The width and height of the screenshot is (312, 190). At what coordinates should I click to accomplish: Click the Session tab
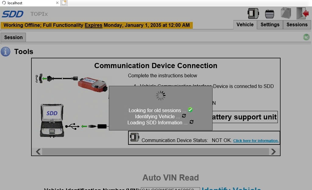click(13, 37)
